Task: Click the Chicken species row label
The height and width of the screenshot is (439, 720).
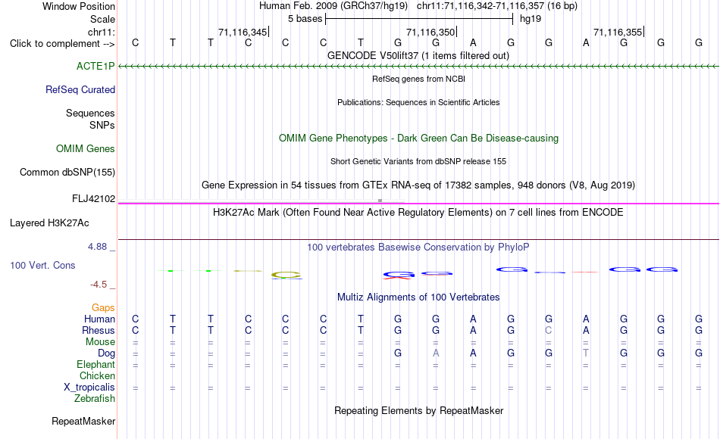Action: coord(97,375)
